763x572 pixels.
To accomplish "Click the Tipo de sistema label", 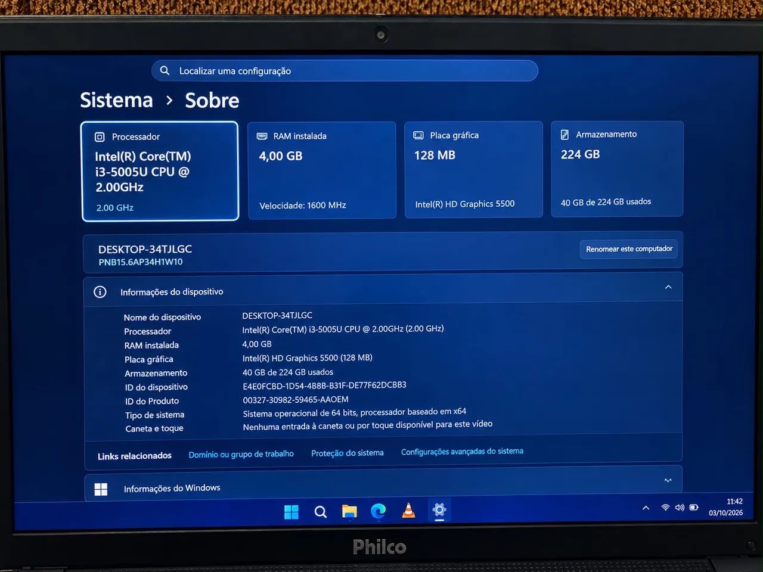I will 155,415.
